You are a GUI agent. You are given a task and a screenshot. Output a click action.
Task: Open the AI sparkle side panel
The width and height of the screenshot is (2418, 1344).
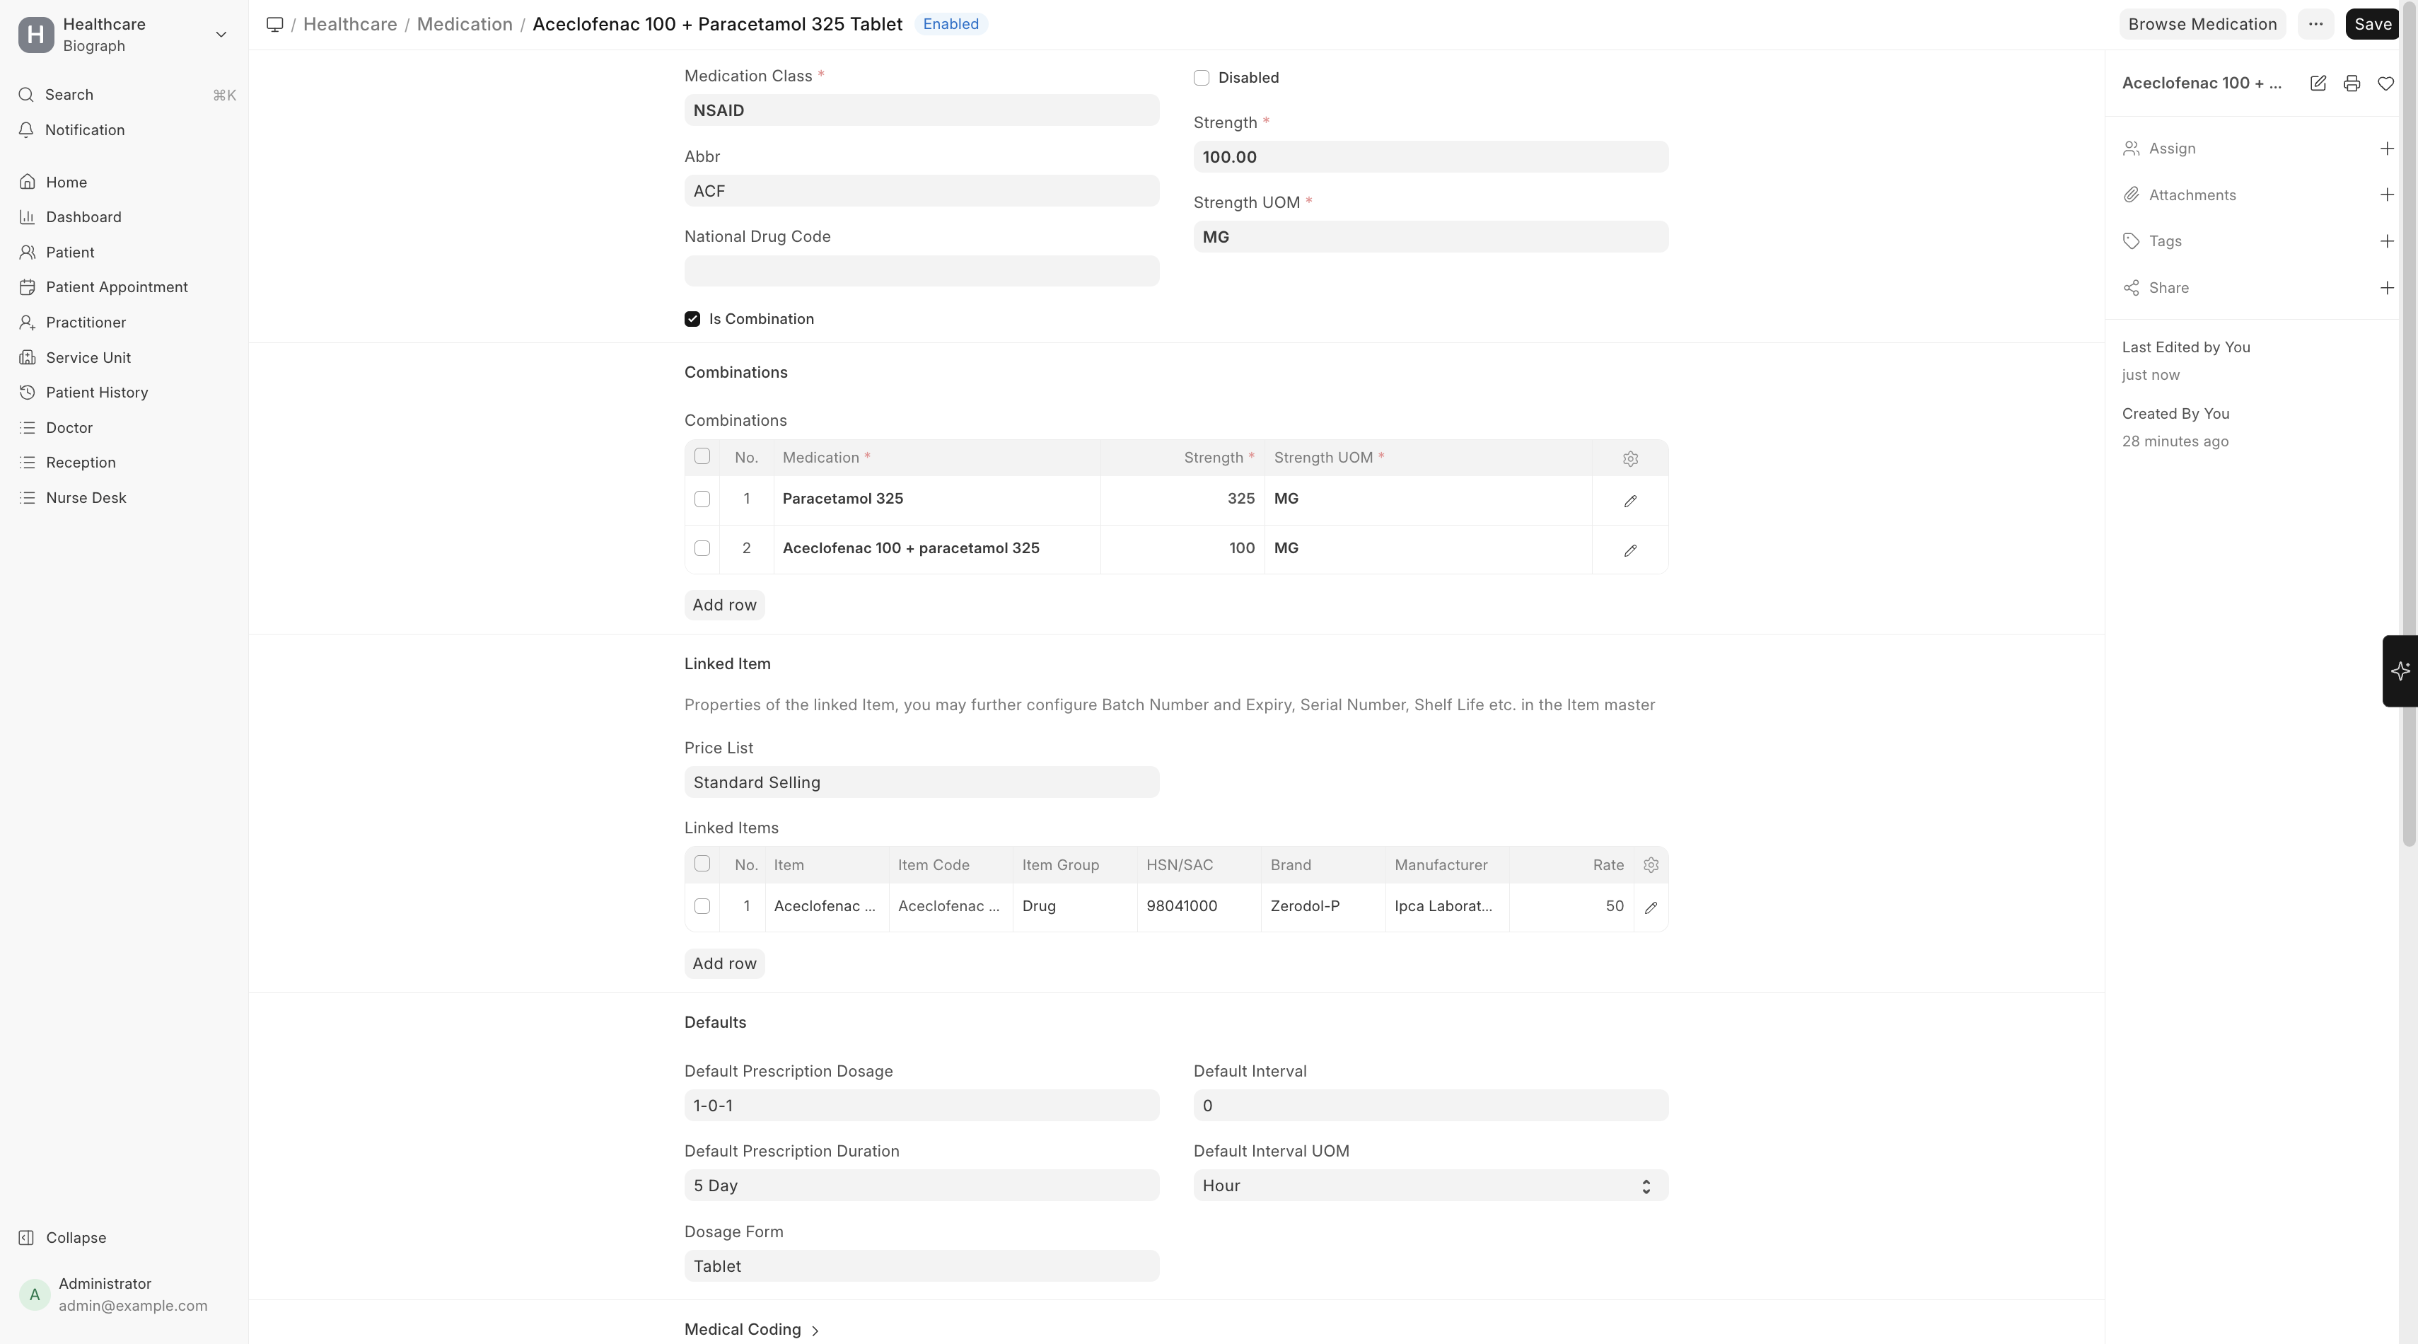[x=2399, y=670]
